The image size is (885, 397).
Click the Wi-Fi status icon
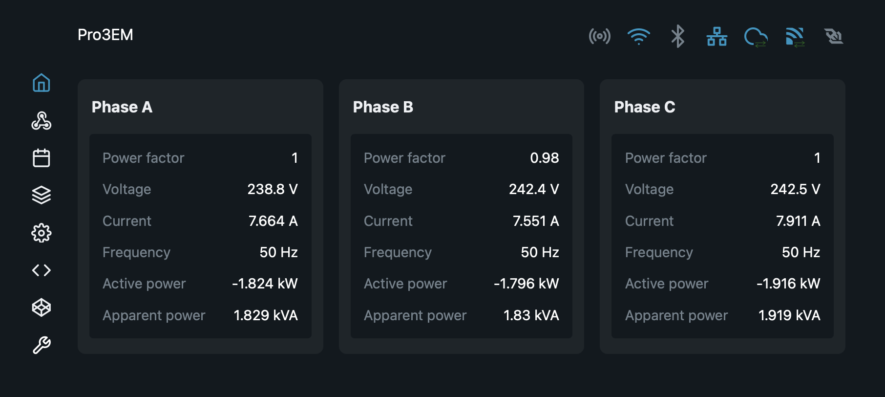639,36
